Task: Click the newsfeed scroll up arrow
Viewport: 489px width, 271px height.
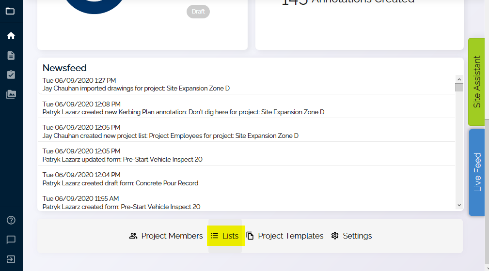Action: (x=459, y=79)
